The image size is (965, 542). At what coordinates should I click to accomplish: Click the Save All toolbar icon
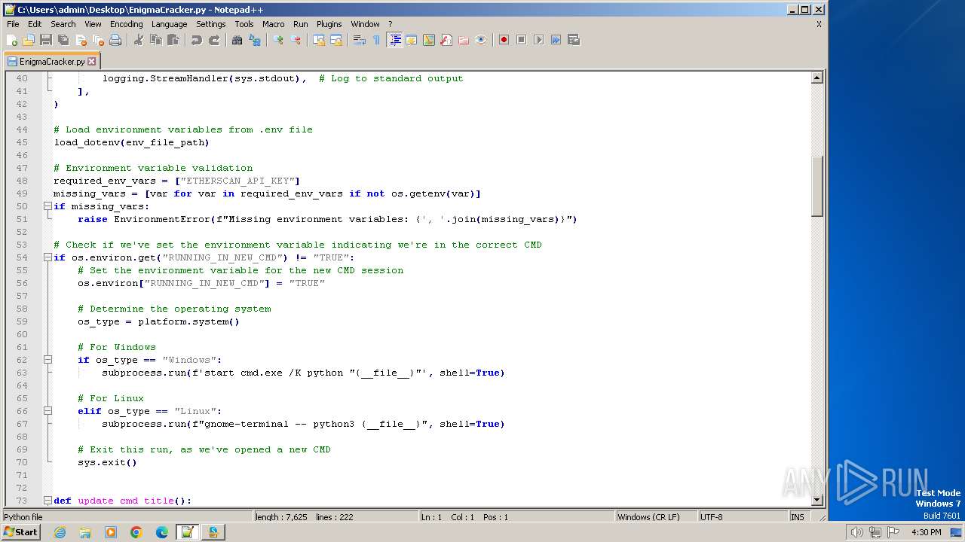63,40
